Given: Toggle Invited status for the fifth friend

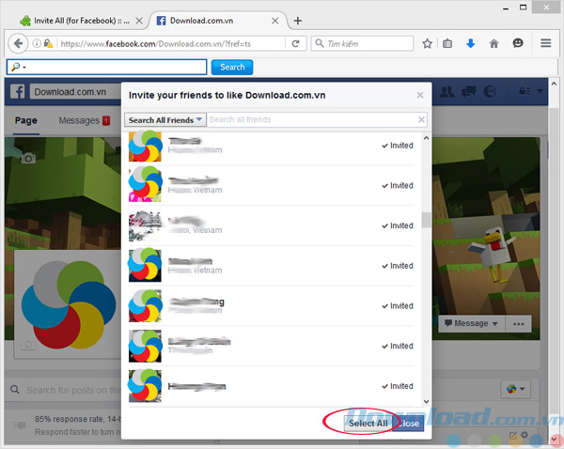Looking at the screenshot, I should pos(398,306).
